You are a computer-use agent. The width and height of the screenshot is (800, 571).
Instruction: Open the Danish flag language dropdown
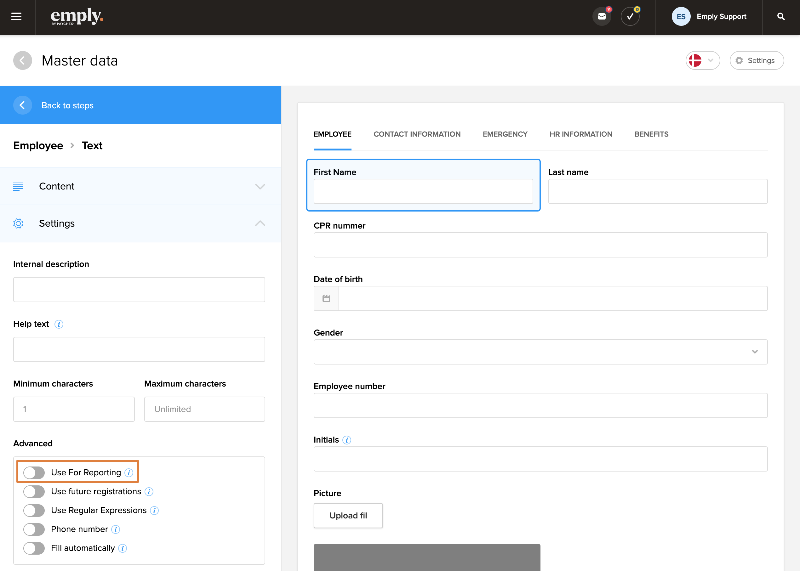pos(702,60)
